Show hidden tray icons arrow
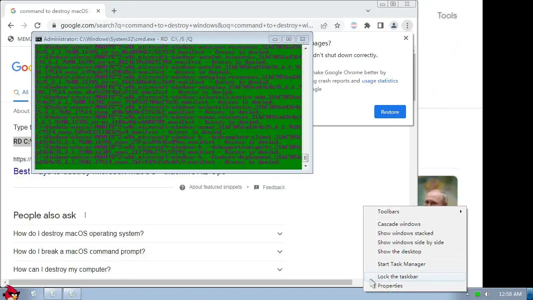The width and height of the screenshot is (533, 300). 467,294
